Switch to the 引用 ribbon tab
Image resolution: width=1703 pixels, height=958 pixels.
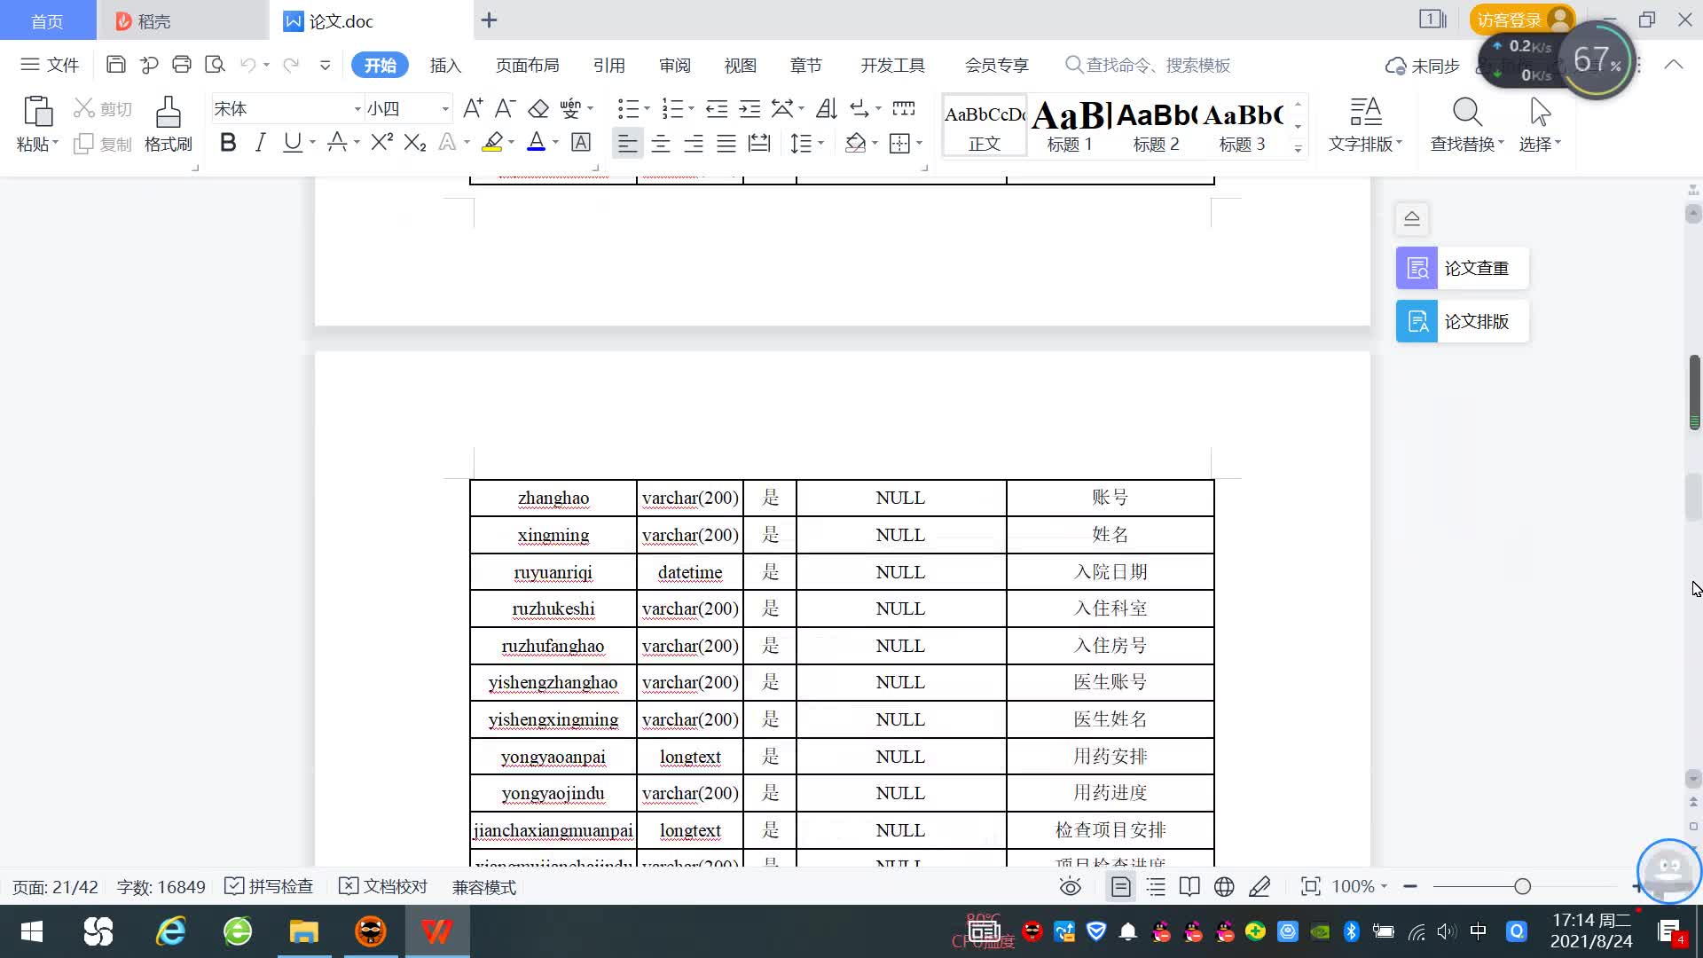[x=608, y=65]
